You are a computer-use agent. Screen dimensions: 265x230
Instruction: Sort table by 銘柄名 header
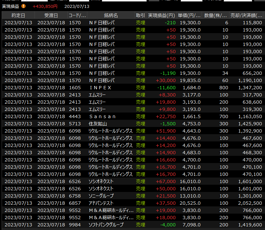click(111, 15)
